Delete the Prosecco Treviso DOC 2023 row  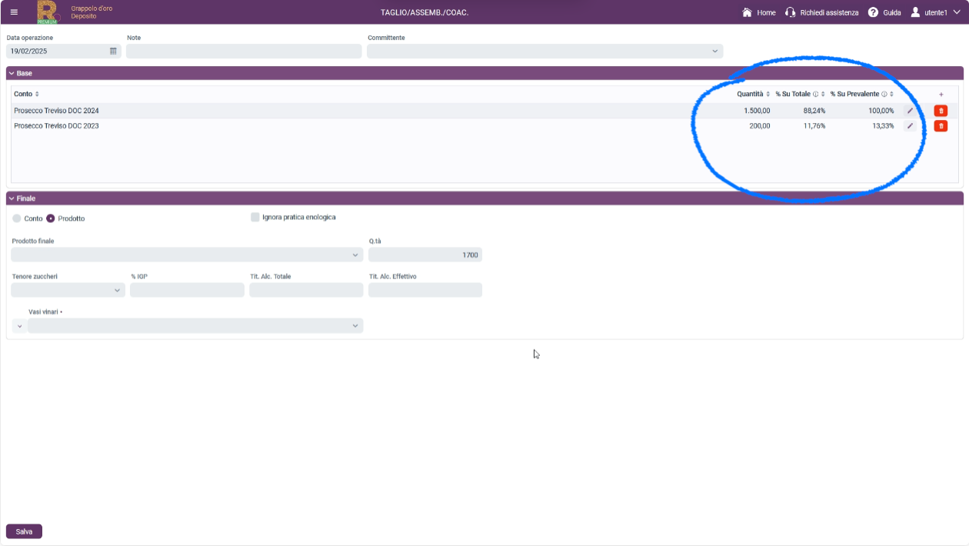coord(941,126)
